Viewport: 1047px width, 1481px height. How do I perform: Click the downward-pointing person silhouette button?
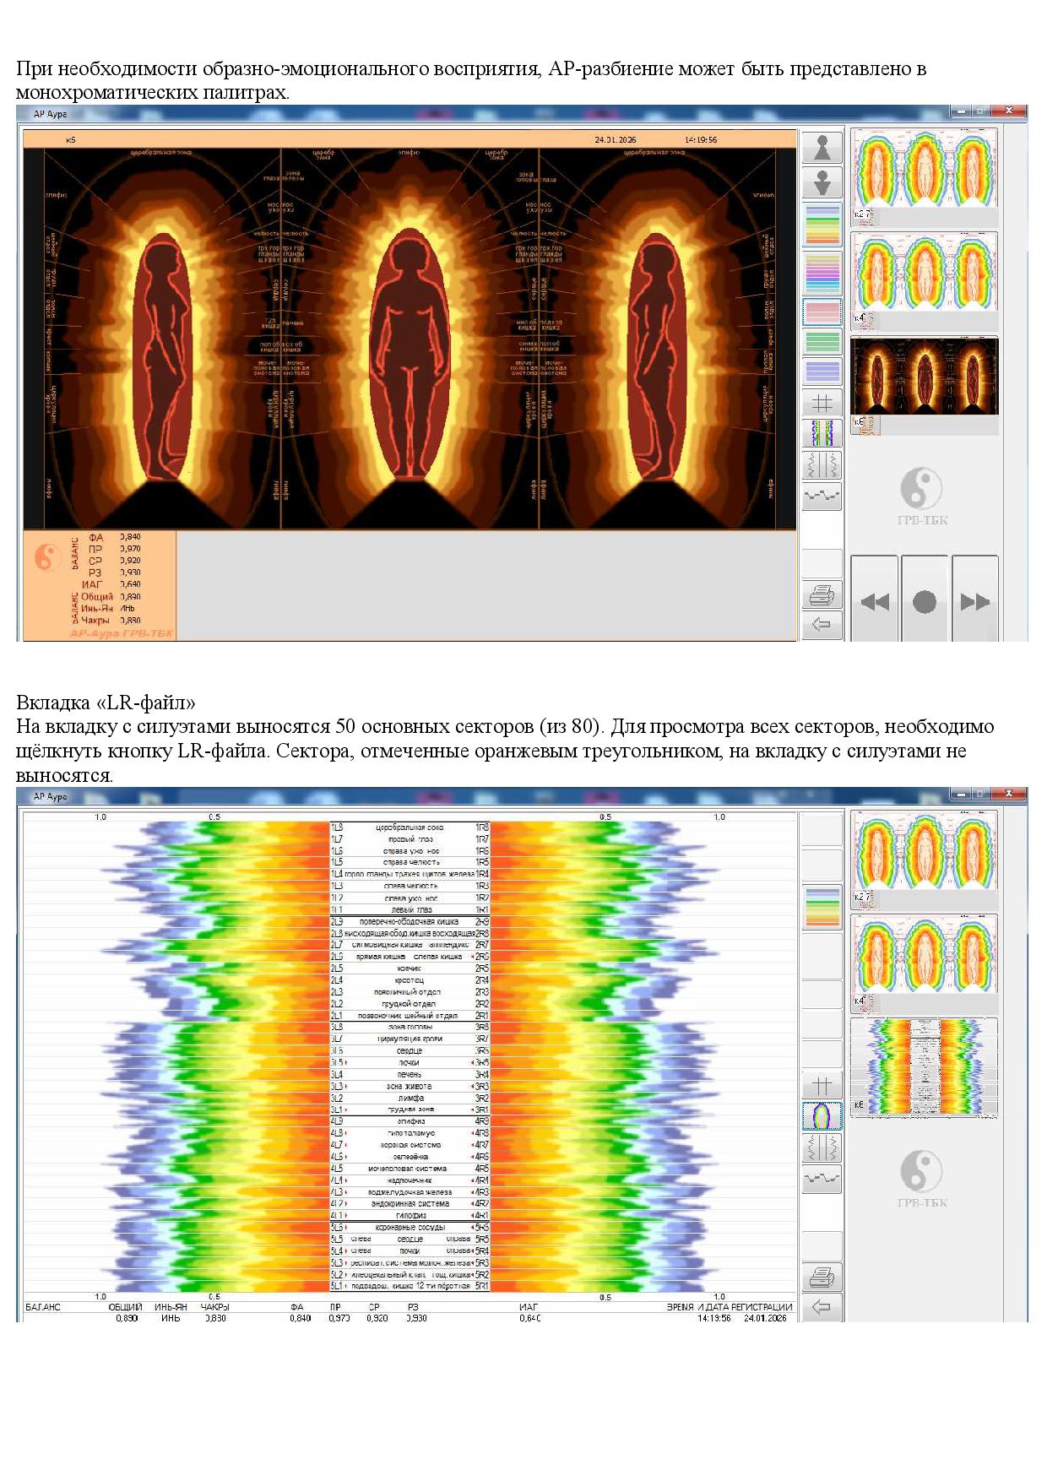coord(822,182)
